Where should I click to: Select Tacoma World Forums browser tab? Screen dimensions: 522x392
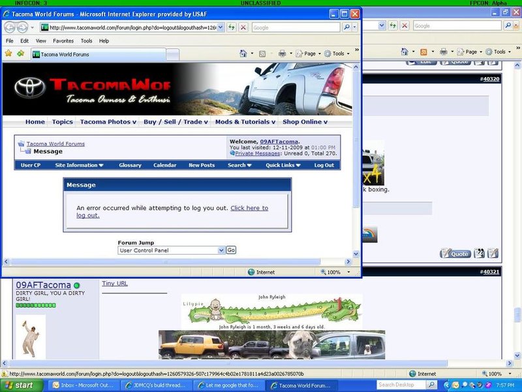pyautogui.click(x=99, y=54)
